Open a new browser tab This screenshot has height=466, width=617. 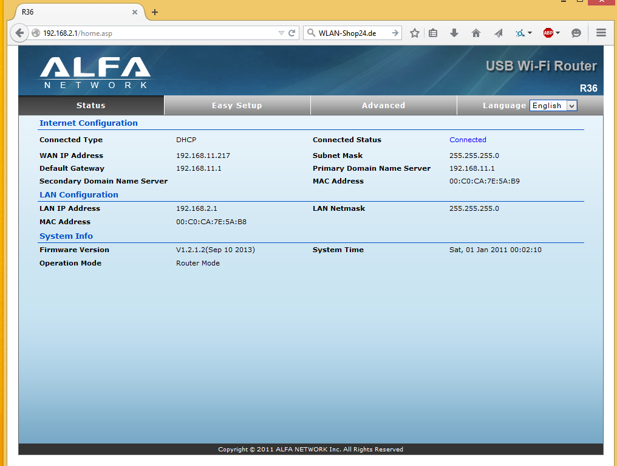pyautogui.click(x=155, y=12)
